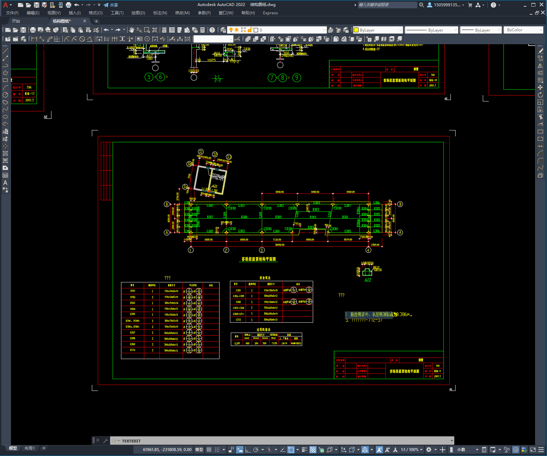Toggle ortho mode in status bar

tap(248, 450)
